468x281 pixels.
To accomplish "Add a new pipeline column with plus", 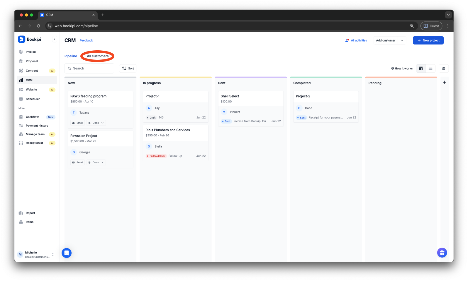I will [x=445, y=83].
